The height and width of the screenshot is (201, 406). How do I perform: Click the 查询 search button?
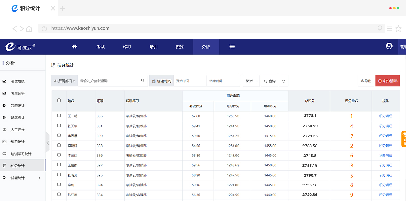(x=270, y=81)
